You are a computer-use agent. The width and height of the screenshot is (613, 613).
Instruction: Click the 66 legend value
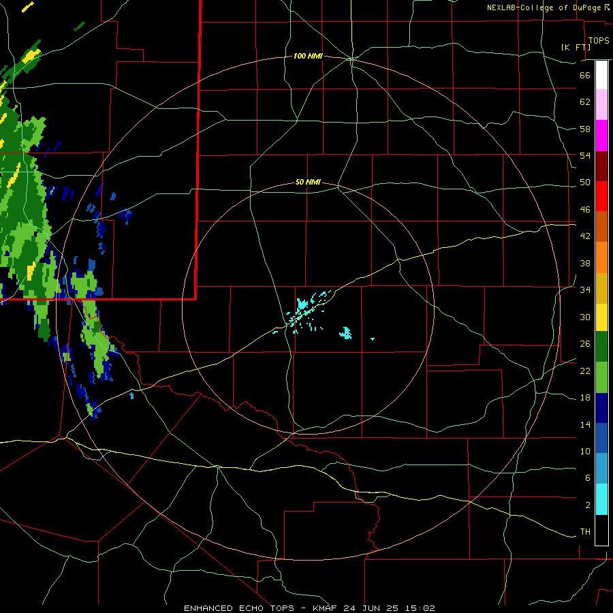click(585, 75)
